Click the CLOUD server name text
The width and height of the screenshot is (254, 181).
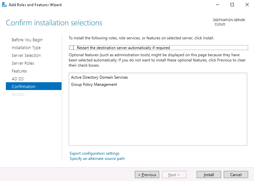pyautogui.click(x=220, y=24)
